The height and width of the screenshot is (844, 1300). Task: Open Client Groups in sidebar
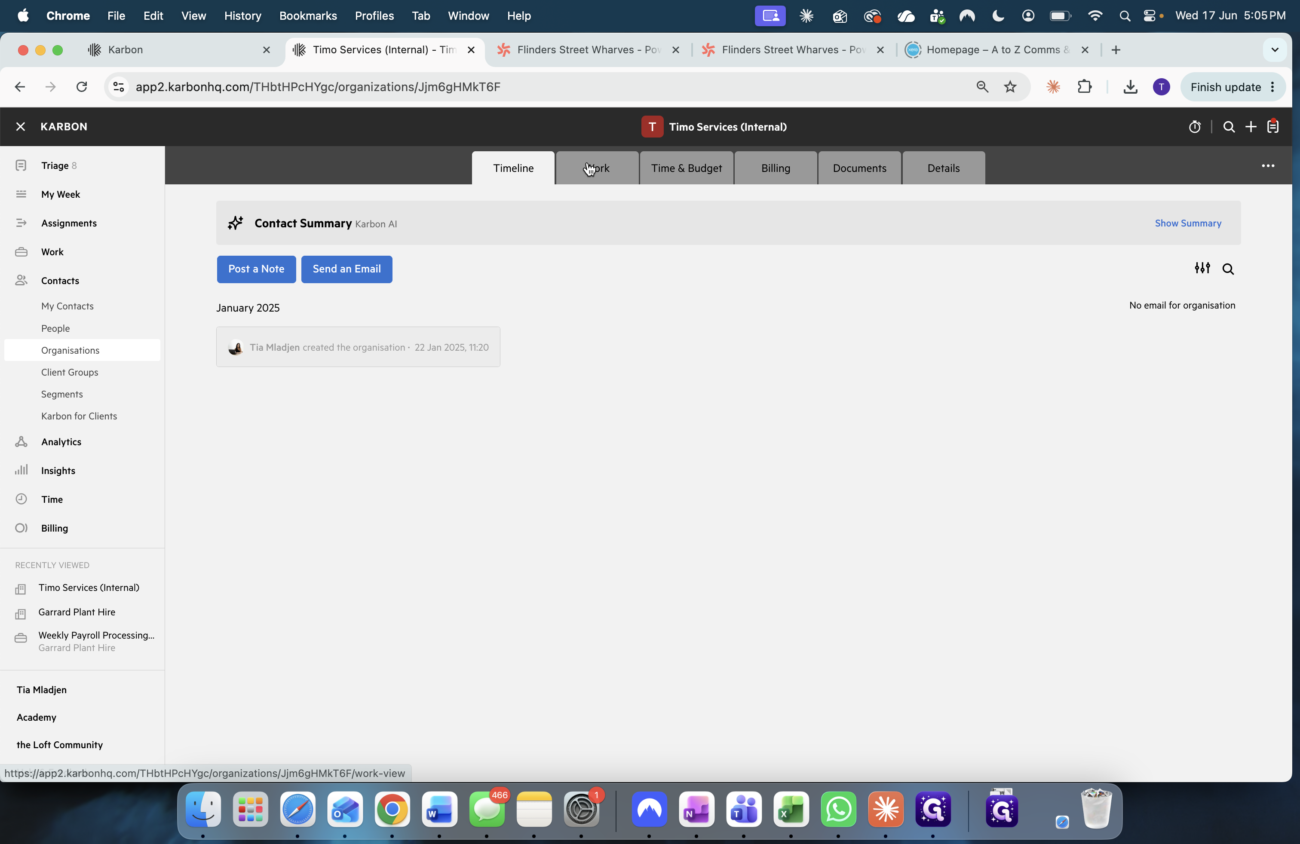[69, 372]
